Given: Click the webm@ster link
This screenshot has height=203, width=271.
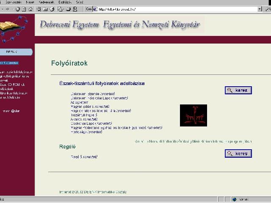Looking at the screenshot, I should 11,111.
